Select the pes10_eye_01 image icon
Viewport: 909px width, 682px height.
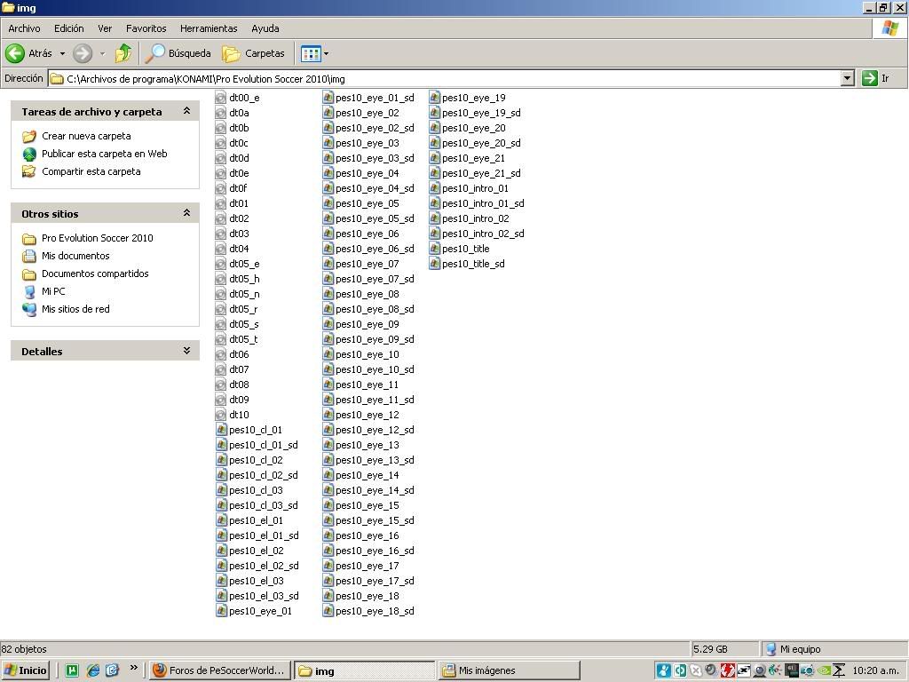[x=221, y=611]
